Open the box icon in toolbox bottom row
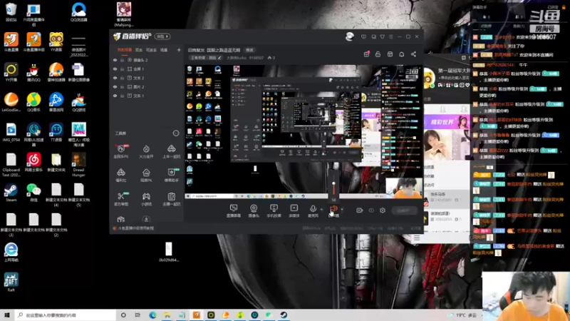The height and width of the screenshot is (321, 570). [121, 219]
